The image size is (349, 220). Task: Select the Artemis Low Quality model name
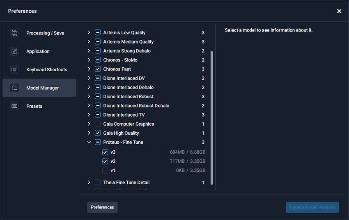124,33
